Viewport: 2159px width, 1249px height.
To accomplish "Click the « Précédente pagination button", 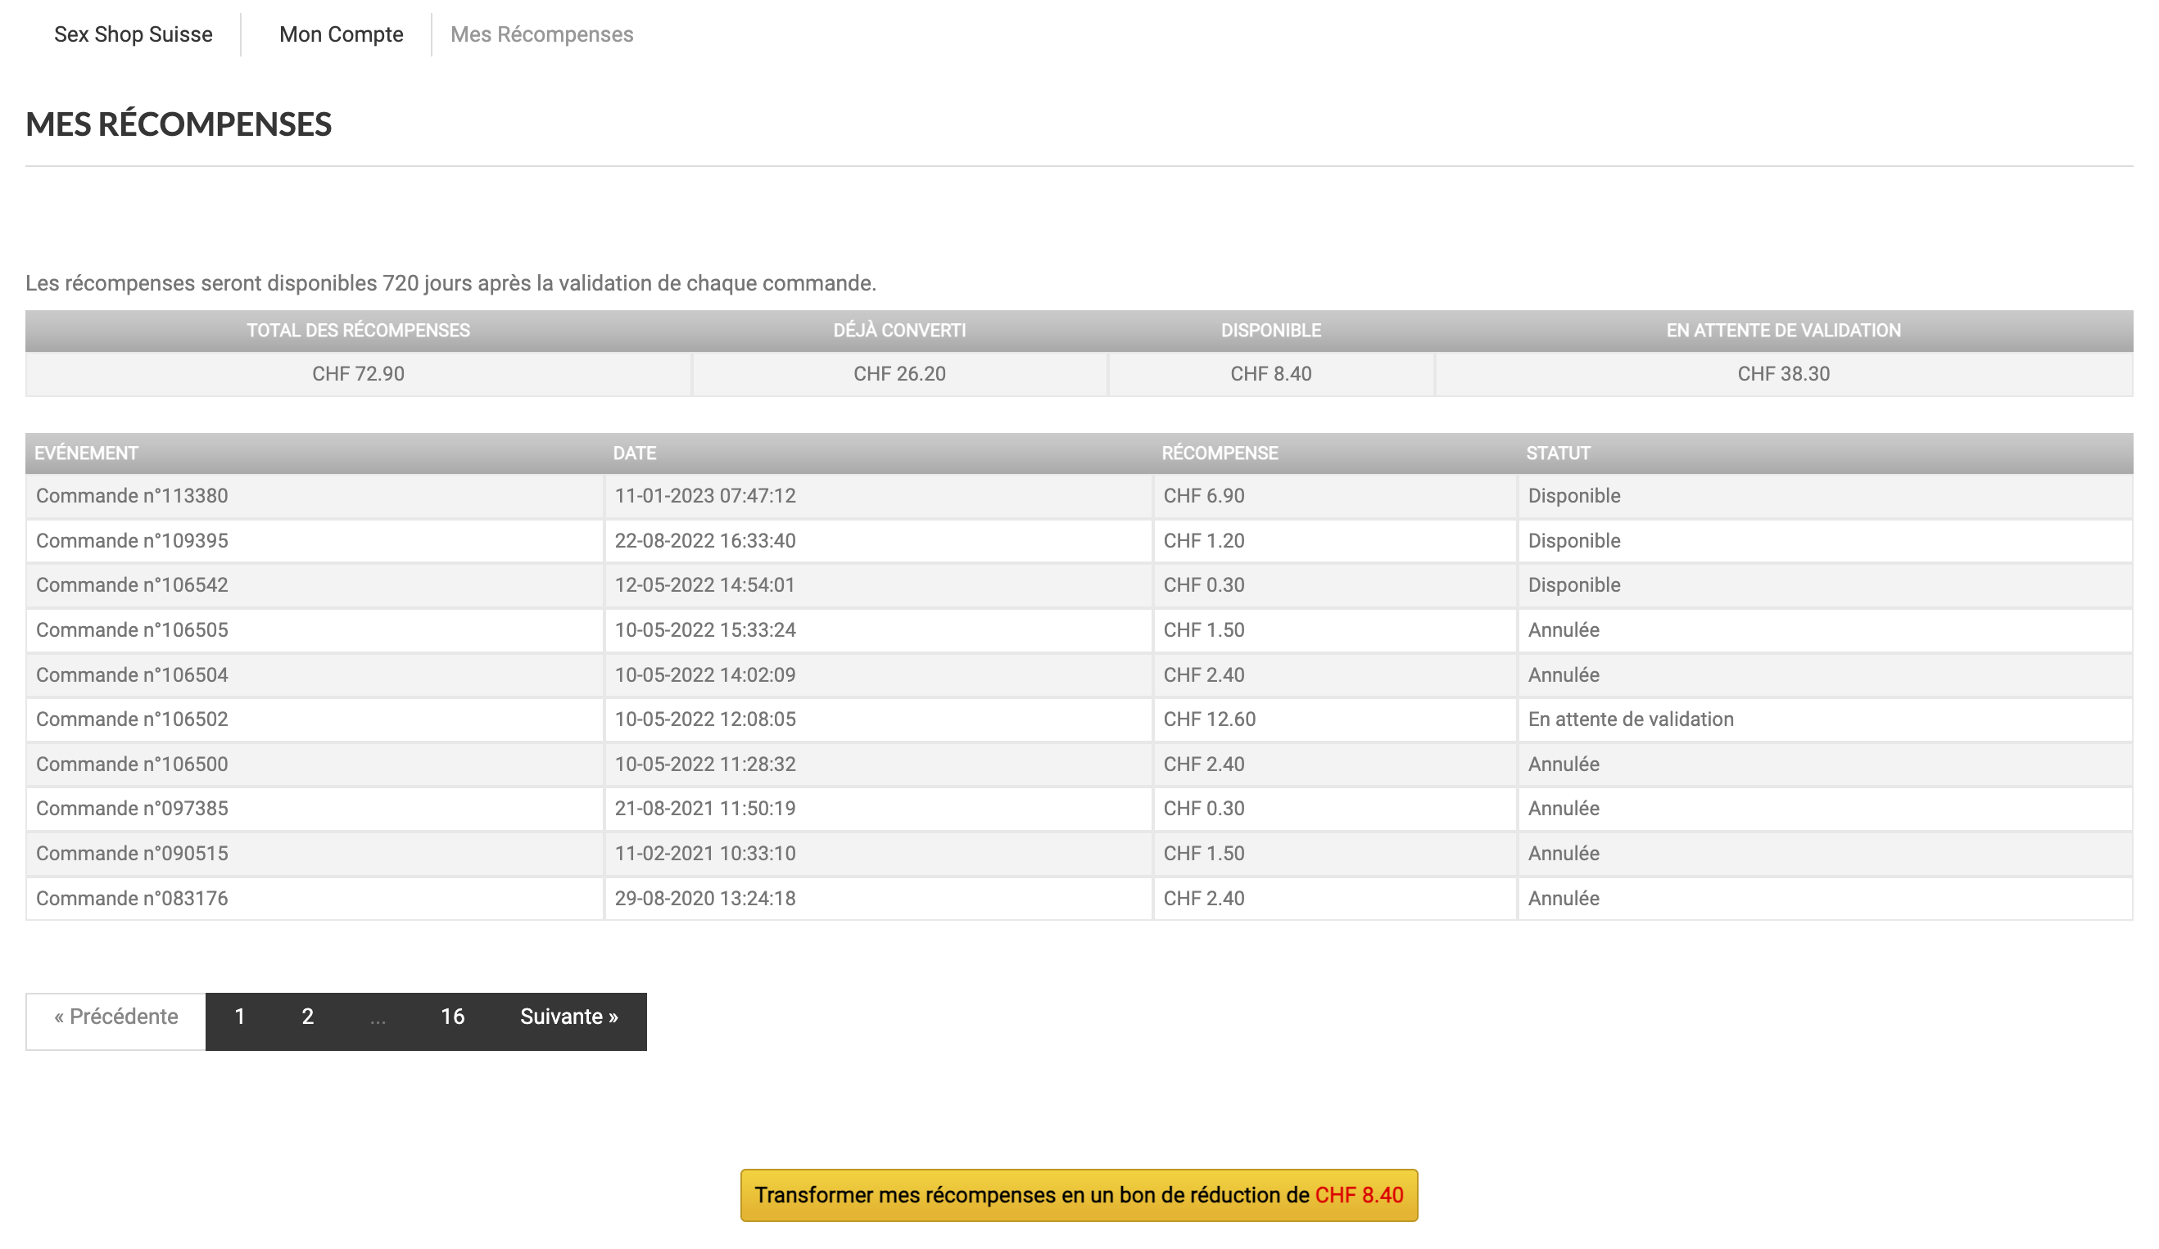I will 115,1017.
